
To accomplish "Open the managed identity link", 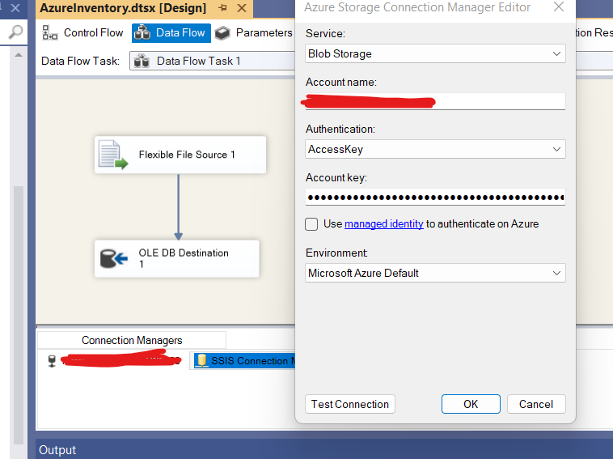I will coord(383,223).
